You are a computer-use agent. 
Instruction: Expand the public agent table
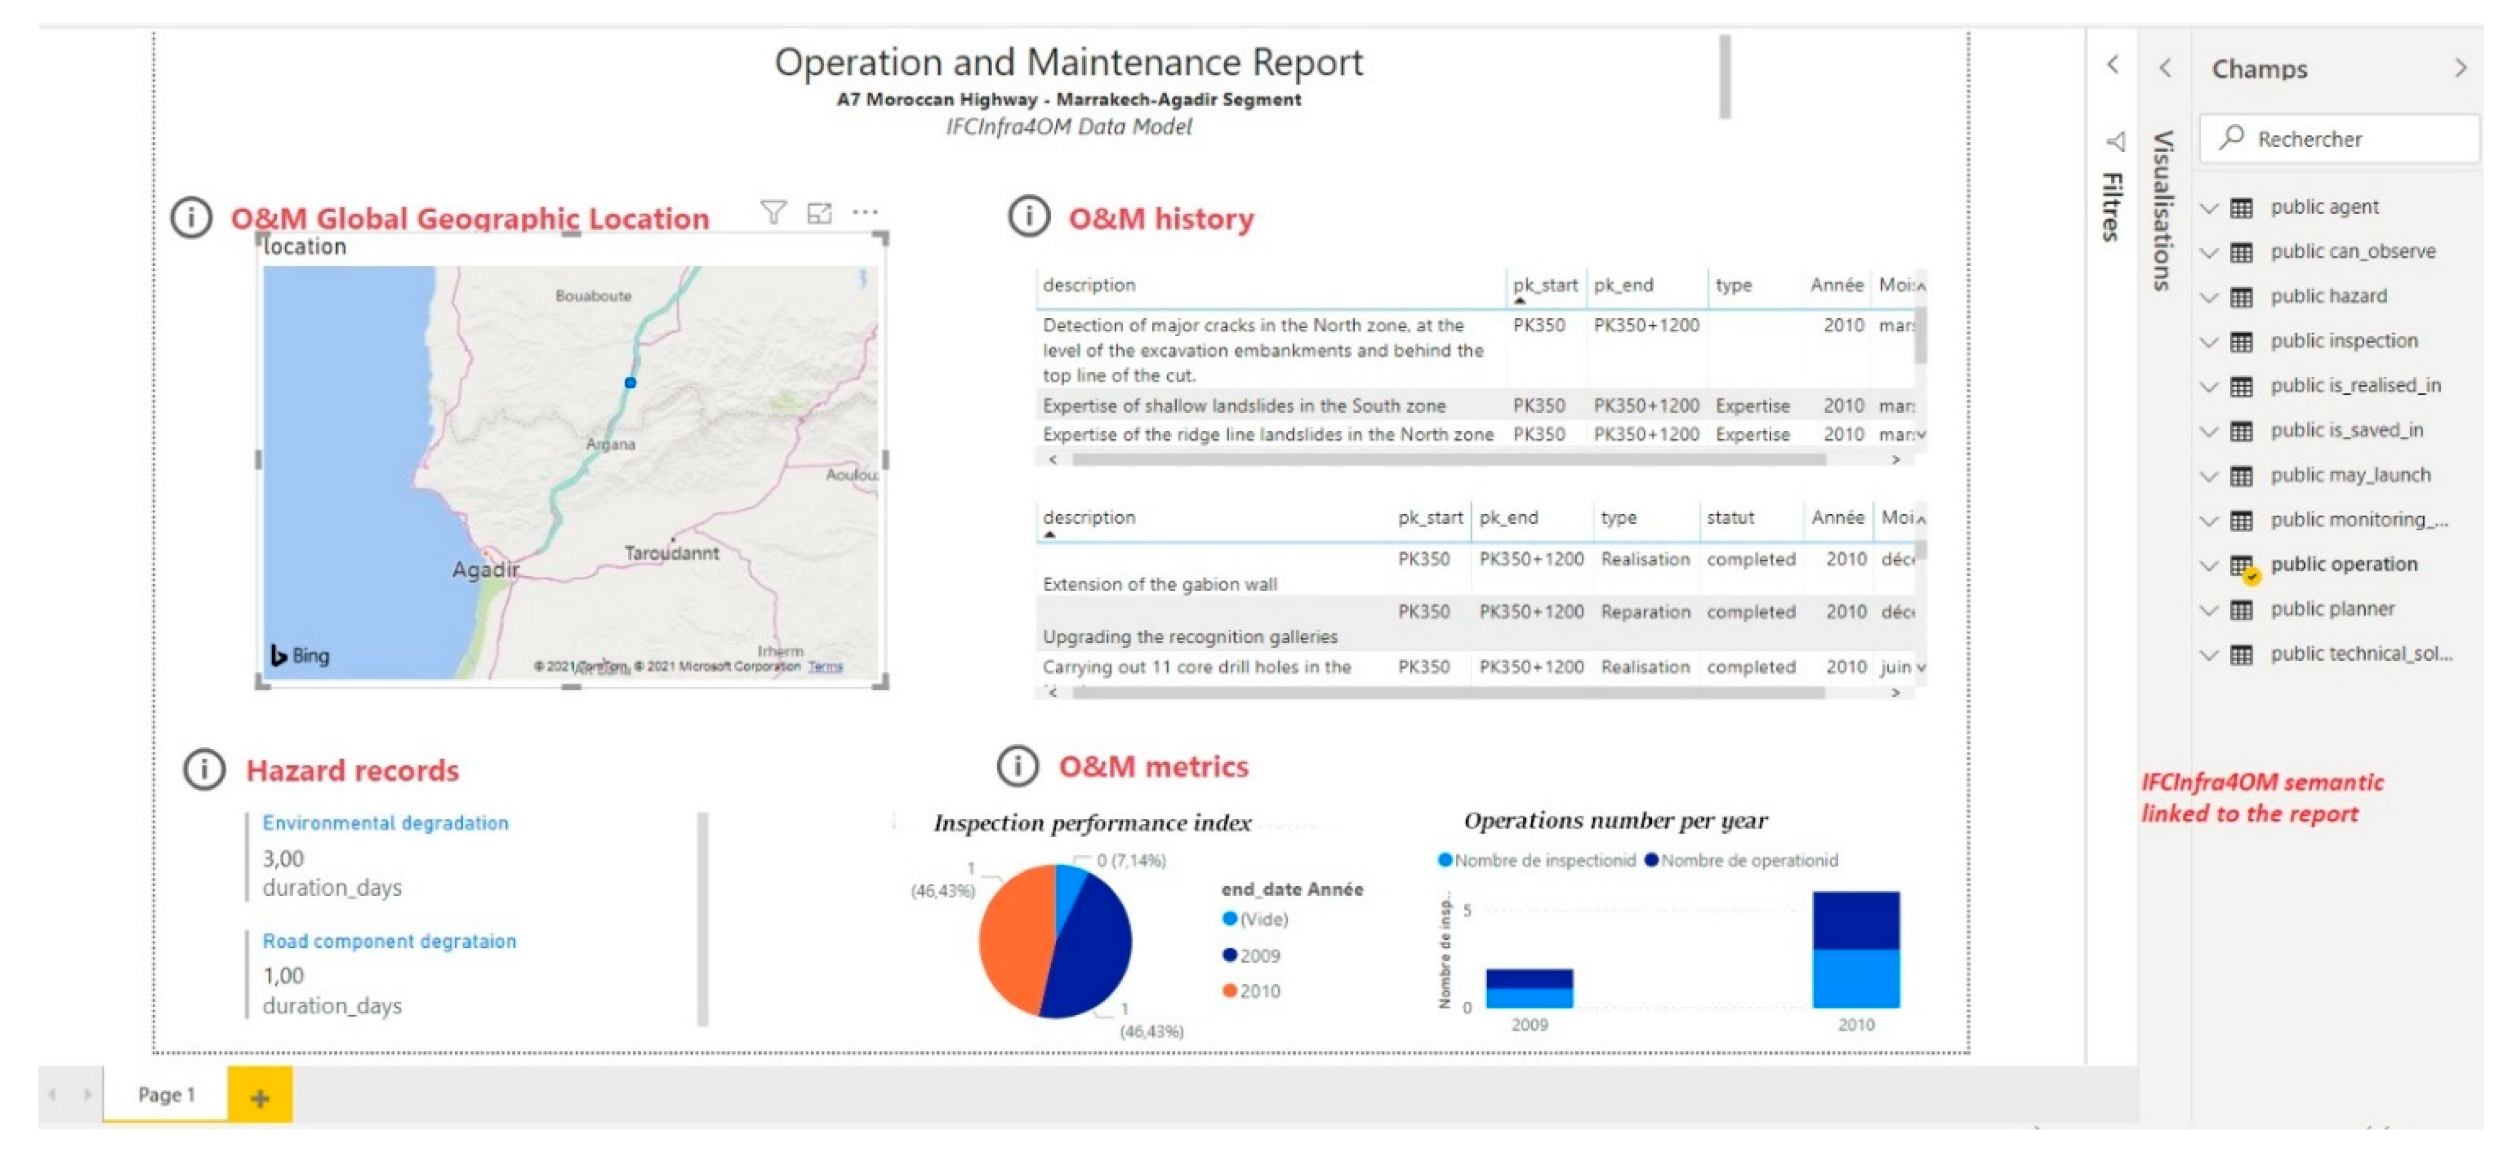coord(2209,209)
